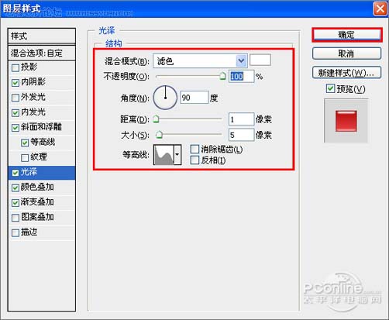Enable the 描边 checkbox
Screen dimensions: 389x320
pos(15,232)
